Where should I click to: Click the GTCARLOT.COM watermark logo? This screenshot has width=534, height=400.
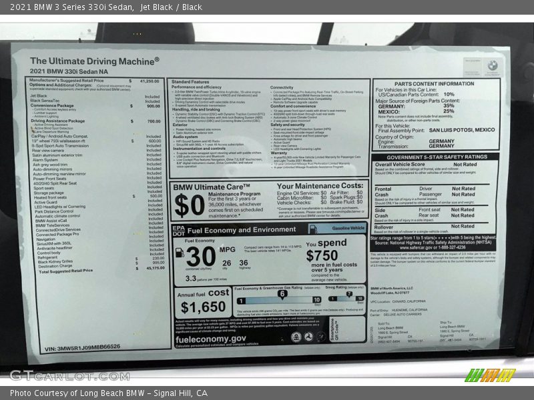(x=60, y=375)
